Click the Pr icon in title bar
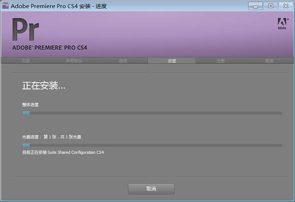This screenshot has width=295, height=202. (5, 5)
